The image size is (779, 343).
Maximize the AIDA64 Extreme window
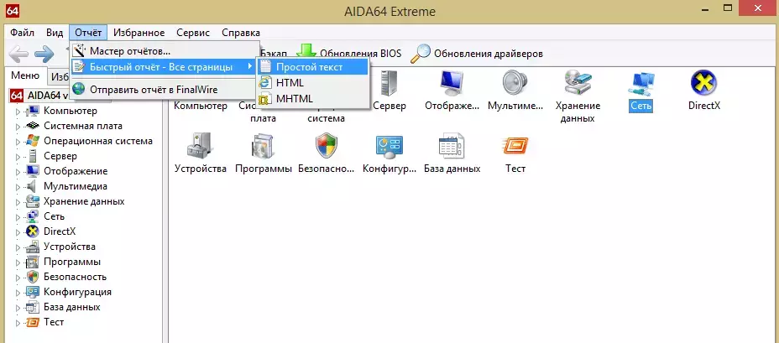728,8
